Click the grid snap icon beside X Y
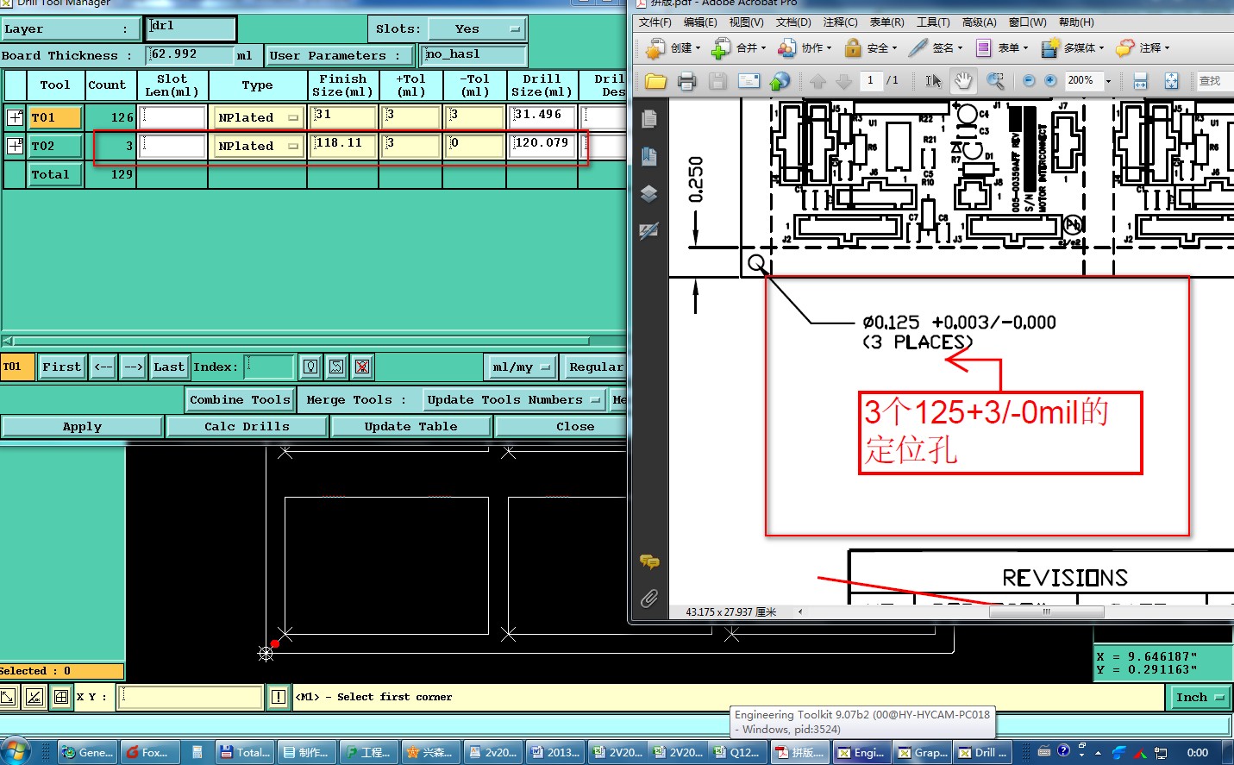1234x765 pixels. point(61,697)
